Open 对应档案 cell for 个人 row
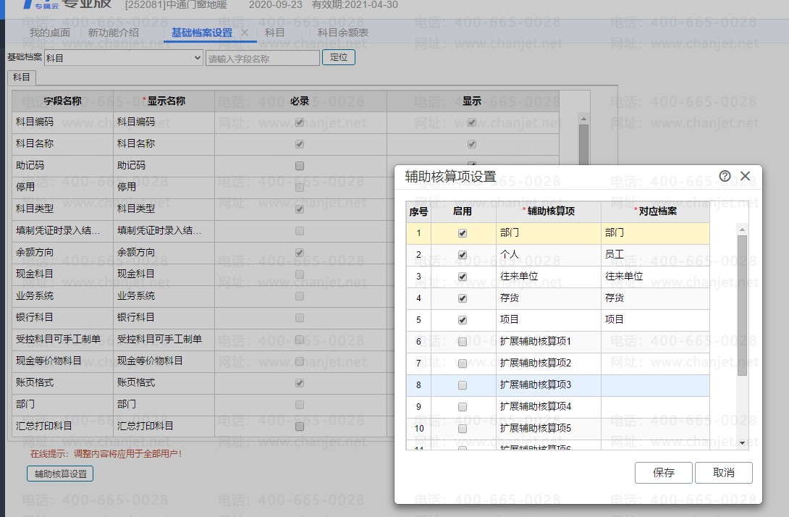 [x=654, y=255]
